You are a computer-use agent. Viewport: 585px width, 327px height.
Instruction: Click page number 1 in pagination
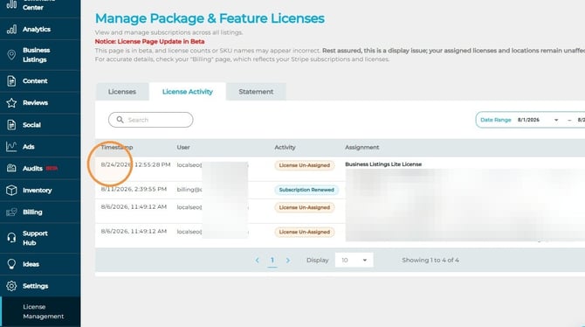tap(272, 260)
